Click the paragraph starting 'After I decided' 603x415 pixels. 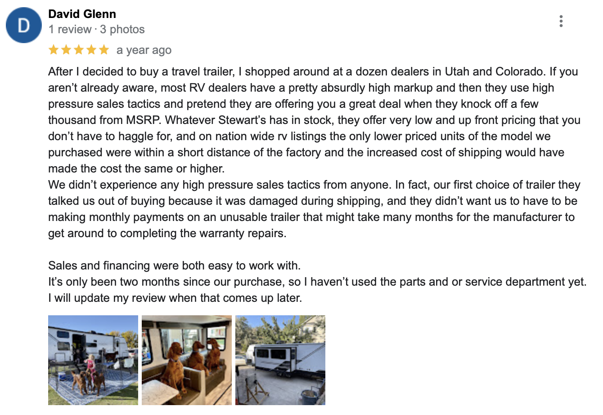point(314,120)
